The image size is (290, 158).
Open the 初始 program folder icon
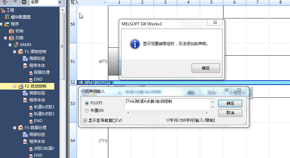click(12, 31)
